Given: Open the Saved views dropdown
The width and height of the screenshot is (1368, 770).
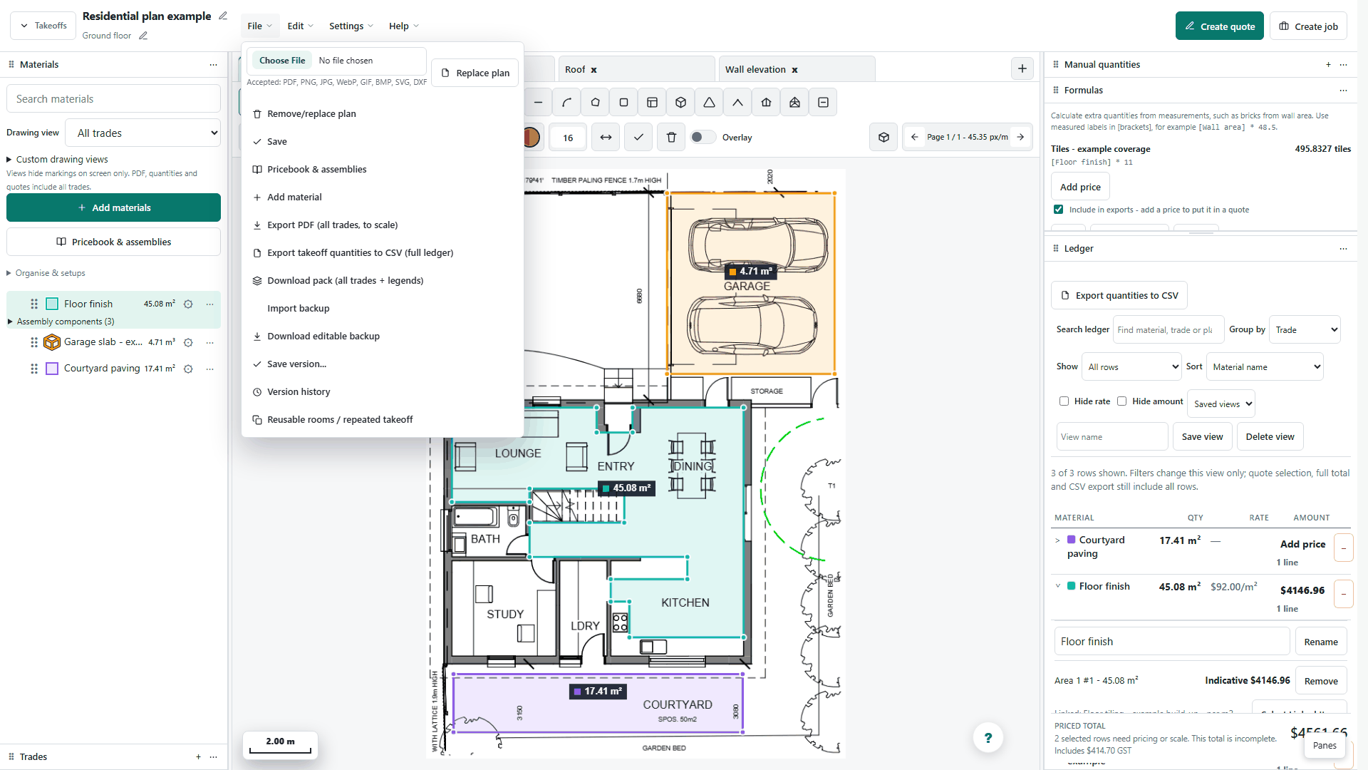Looking at the screenshot, I should (1221, 404).
